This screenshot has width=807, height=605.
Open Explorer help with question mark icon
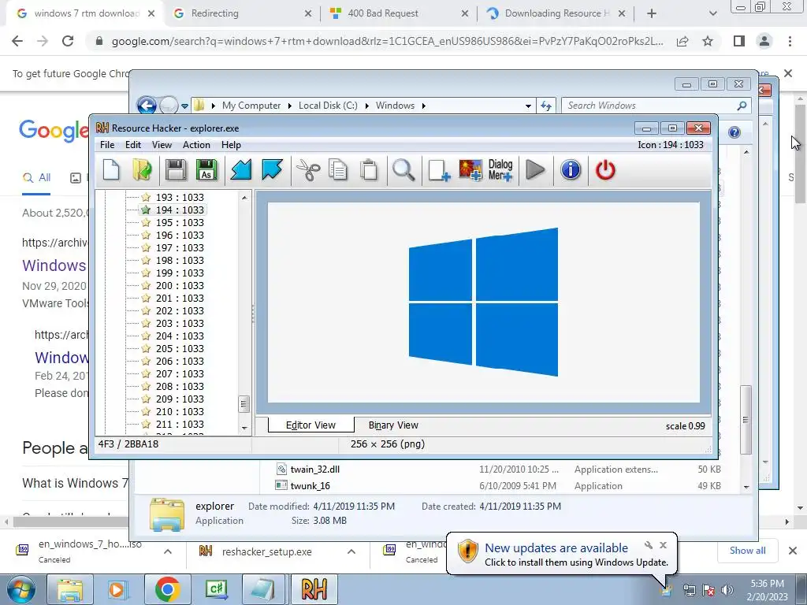click(x=734, y=132)
